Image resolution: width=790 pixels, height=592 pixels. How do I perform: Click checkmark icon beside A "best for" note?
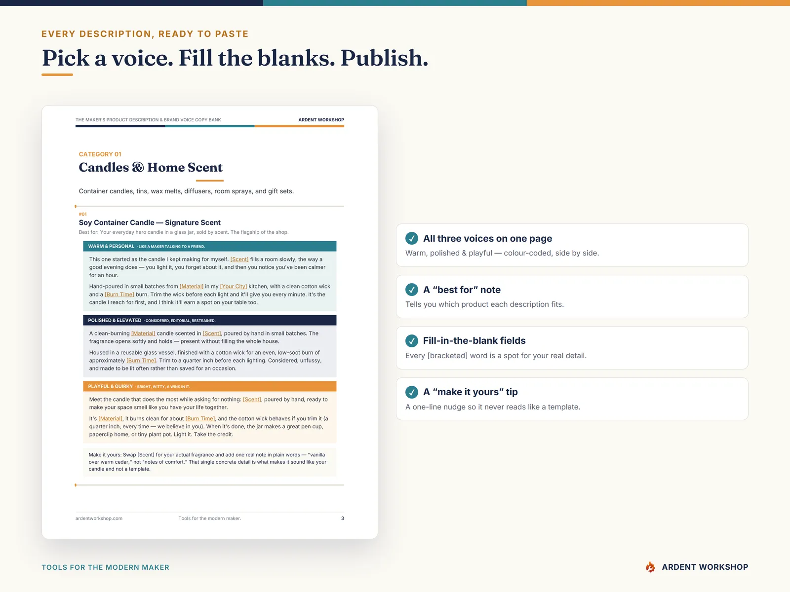click(x=412, y=290)
